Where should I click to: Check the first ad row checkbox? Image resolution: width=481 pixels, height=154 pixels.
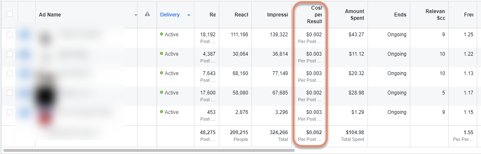click(x=10, y=35)
